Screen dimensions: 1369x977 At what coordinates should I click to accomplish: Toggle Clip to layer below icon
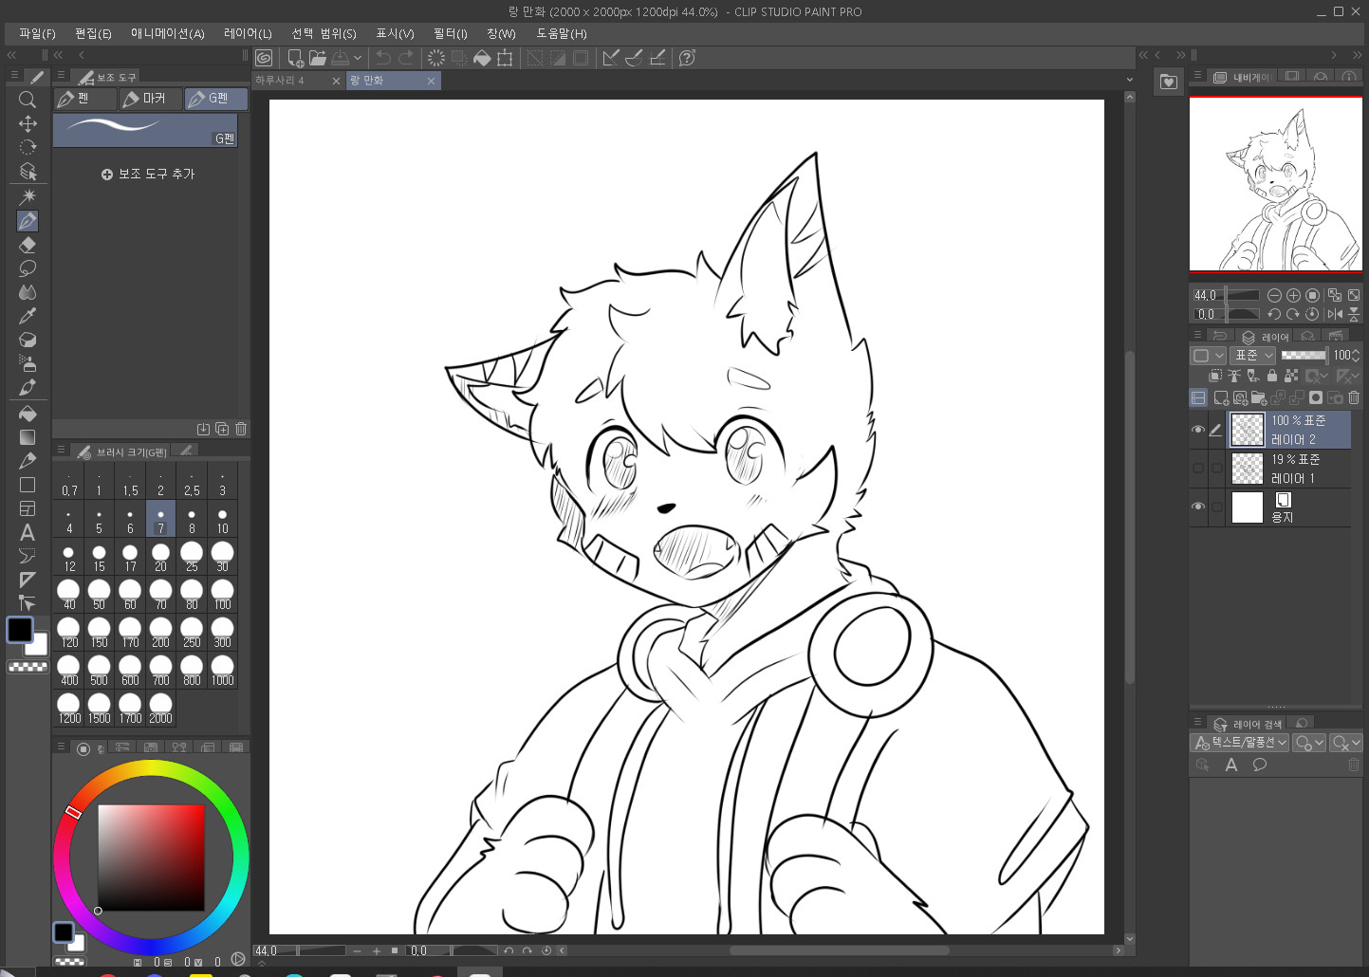(x=1215, y=376)
